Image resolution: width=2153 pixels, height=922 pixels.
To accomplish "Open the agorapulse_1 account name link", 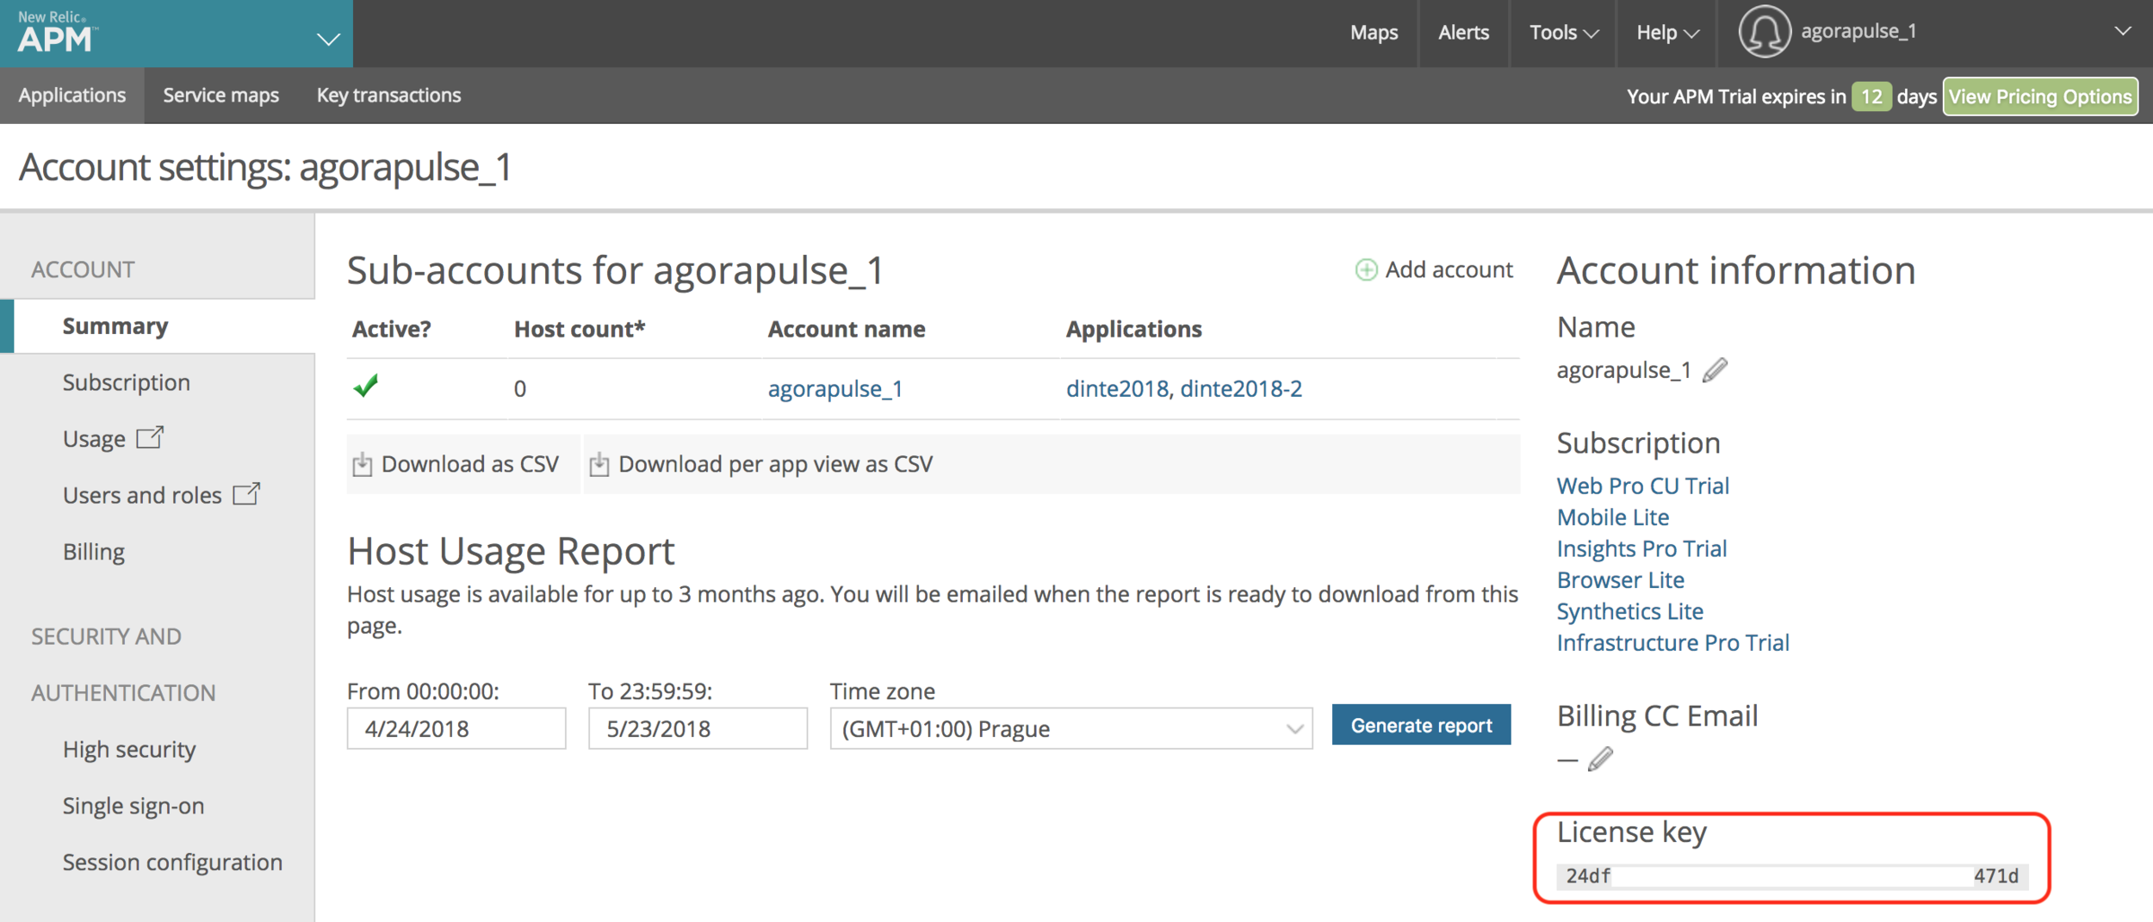I will (x=835, y=389).
